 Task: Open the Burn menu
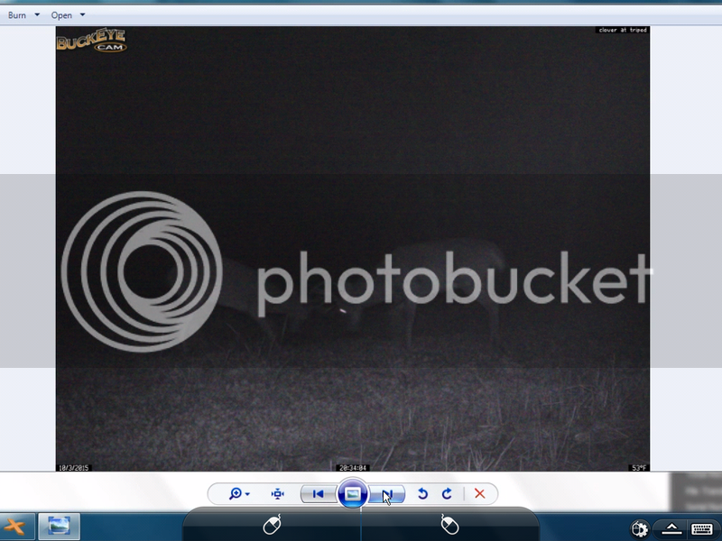(17, 15)
